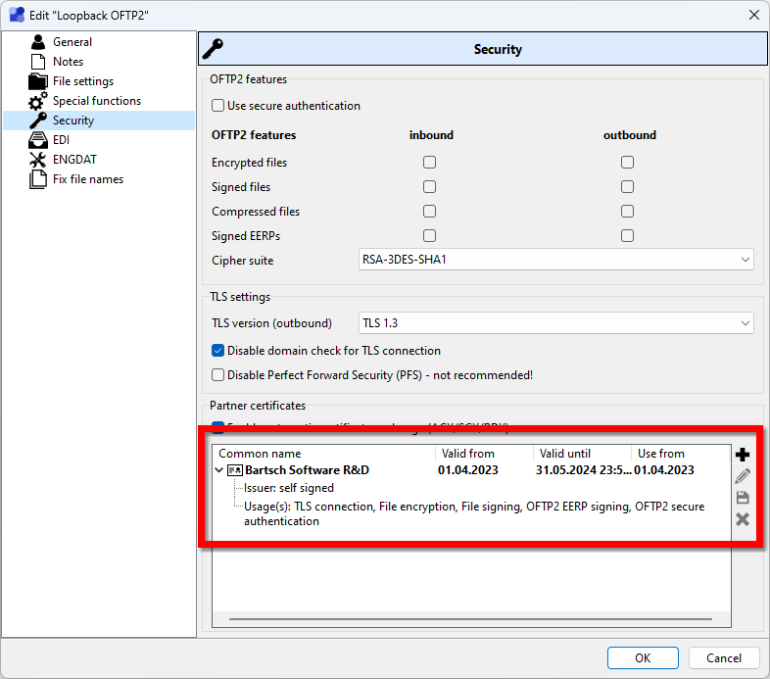
Task: Check inbound Signed files
Action: (430, 187)
